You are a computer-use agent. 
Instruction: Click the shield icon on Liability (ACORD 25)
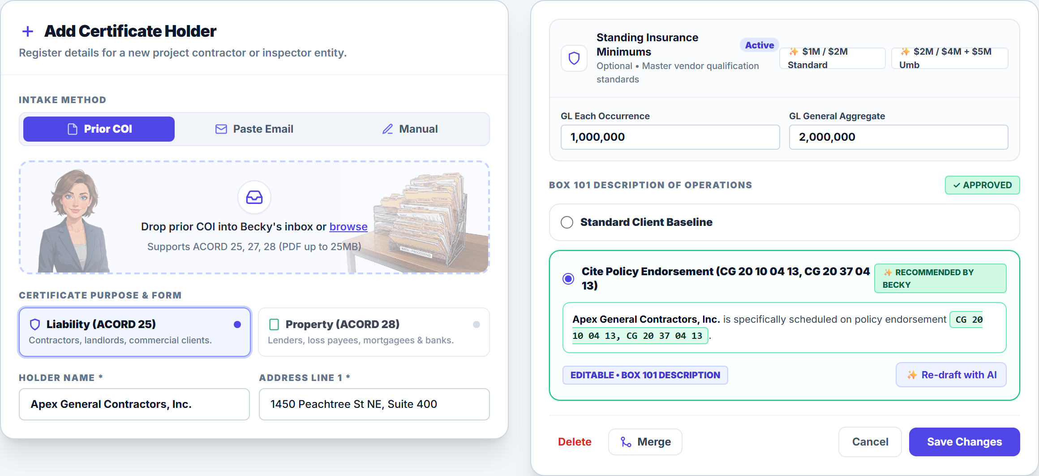click(35, 324)
